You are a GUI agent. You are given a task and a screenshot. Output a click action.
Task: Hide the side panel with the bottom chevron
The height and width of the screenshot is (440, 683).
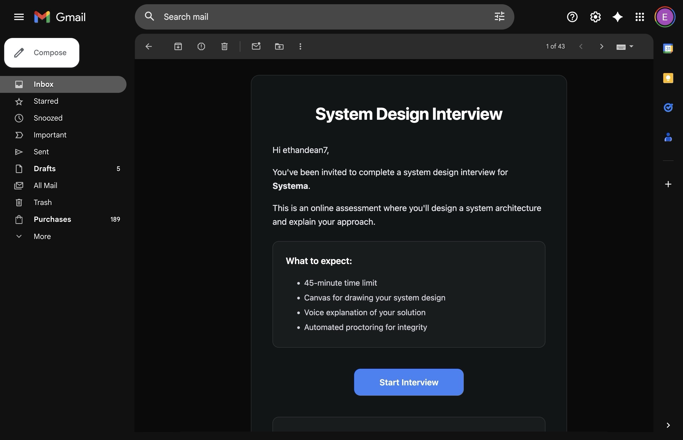pos(668,425)
